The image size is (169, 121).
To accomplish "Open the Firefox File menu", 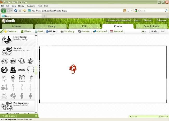I will [x=3, y=6].
